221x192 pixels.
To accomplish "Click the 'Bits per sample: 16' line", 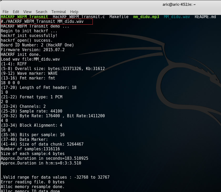I will (33, 135).
